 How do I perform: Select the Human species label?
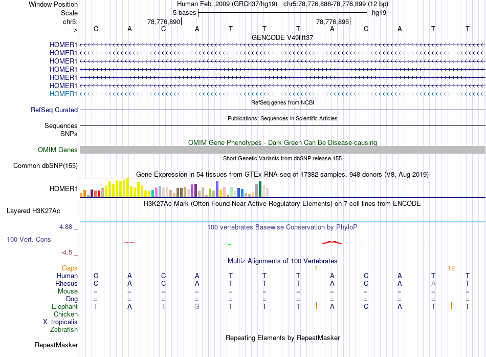[67, 276]
